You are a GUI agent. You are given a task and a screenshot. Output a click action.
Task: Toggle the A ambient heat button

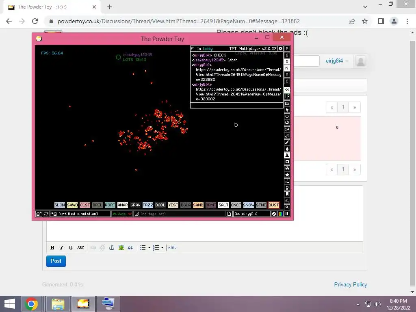[x=287, y=75]
